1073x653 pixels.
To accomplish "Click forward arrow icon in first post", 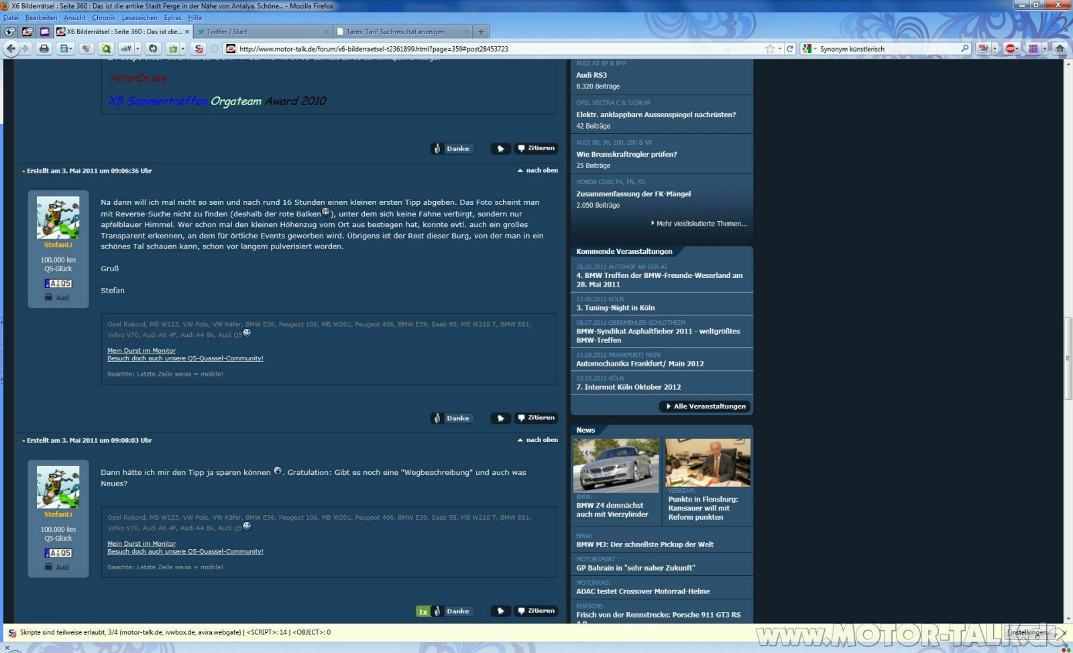I will [500, 149].
